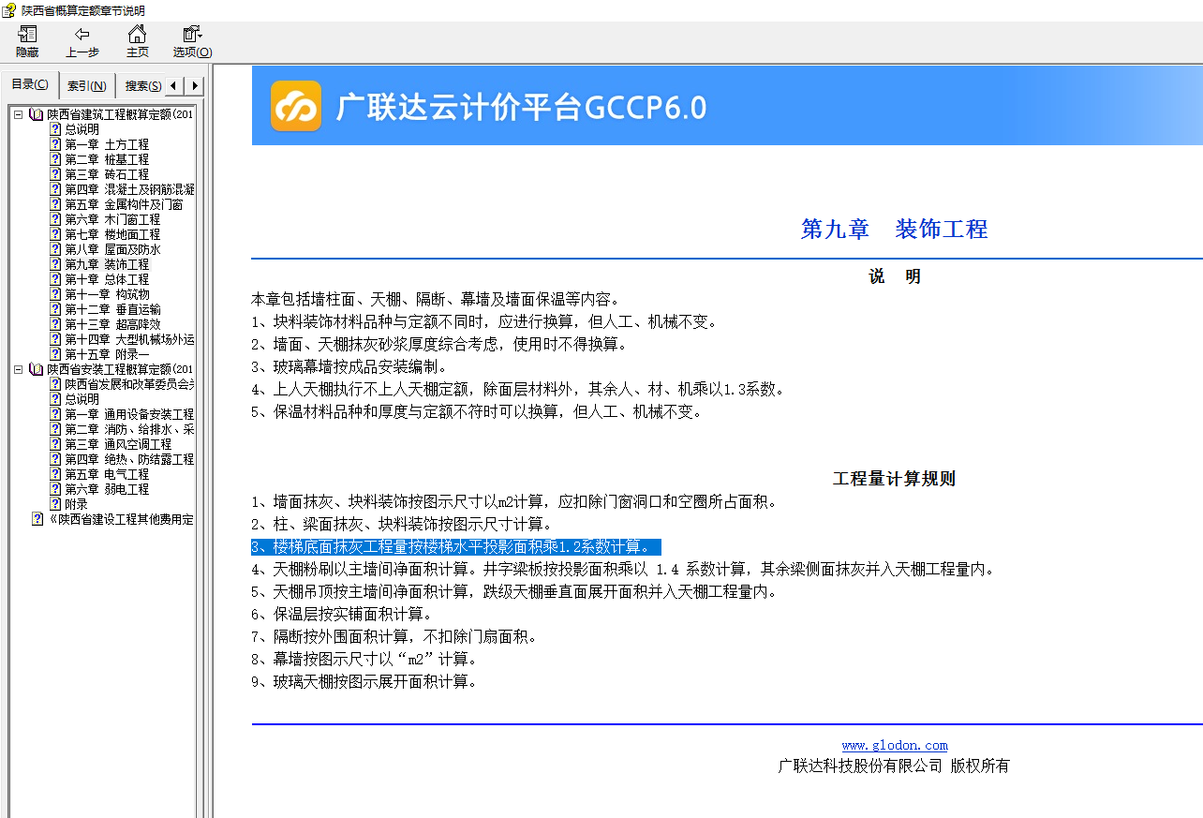
Task: Switch to the 目录(C) tab
Action: coord(30,84)
